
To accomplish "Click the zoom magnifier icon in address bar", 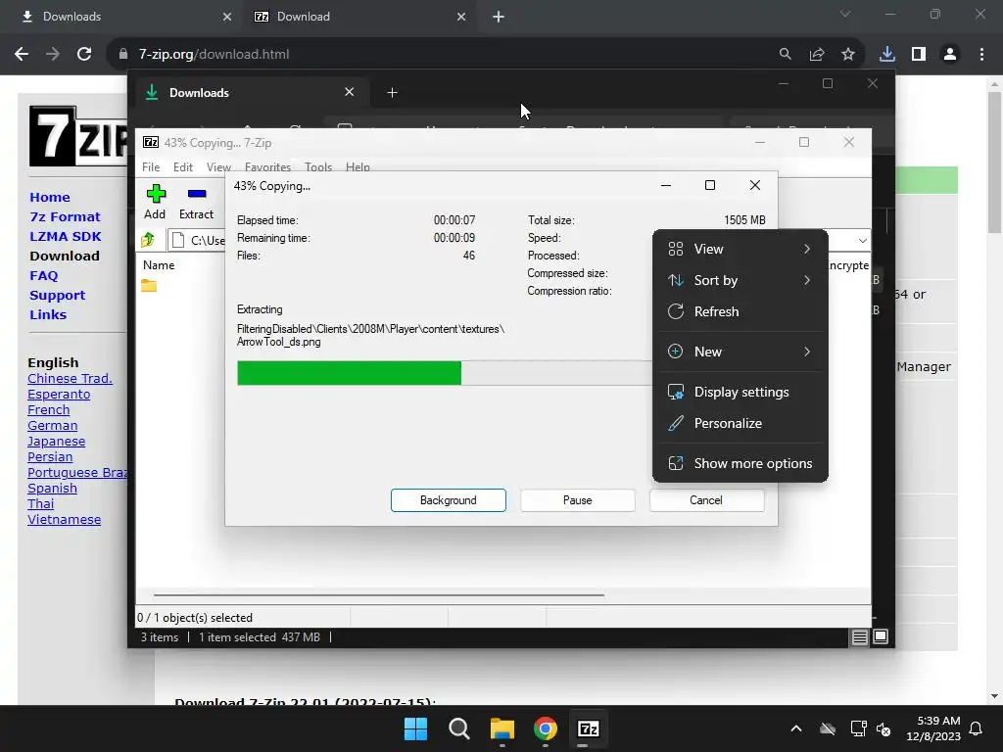I will click(785, 55).
